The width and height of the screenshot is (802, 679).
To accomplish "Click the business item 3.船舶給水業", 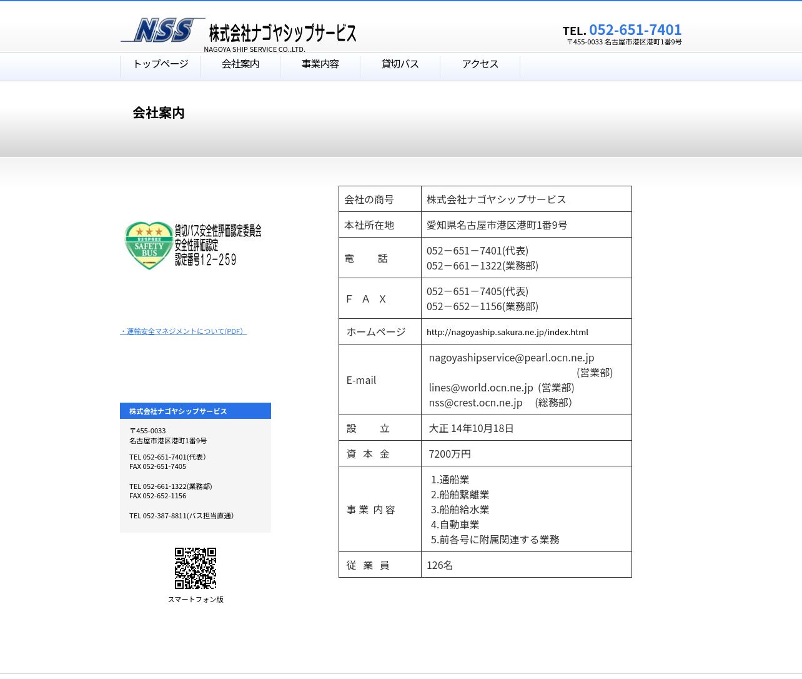I will (x=460, y=510).
